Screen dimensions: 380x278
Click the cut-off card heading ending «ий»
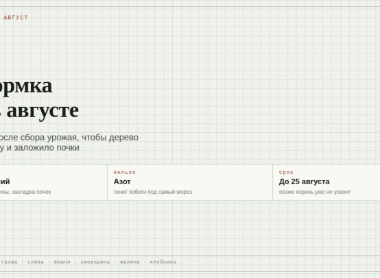(5, 181)
